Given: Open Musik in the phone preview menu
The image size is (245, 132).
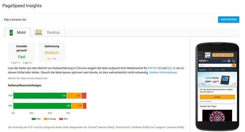Looking at the screenshot, I should pos(223,70).
